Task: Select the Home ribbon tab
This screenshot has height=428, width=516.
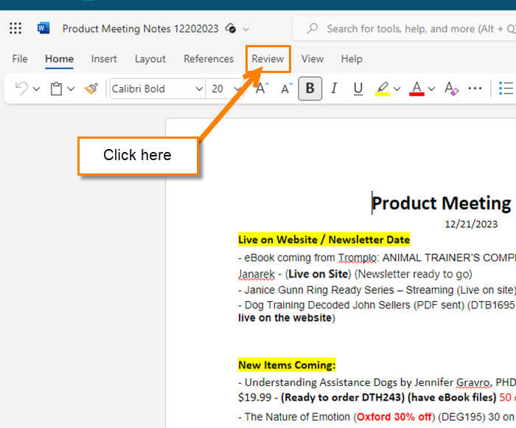Action: (x=60, y=59)
